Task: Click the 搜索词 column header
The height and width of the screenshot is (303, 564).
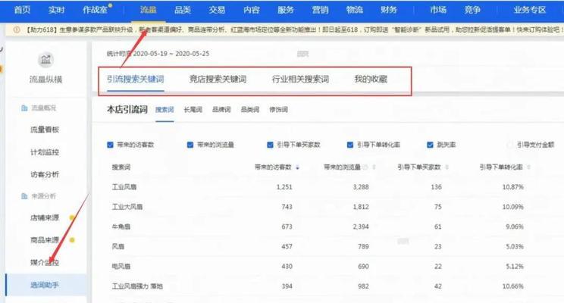Action: [121, 167]
